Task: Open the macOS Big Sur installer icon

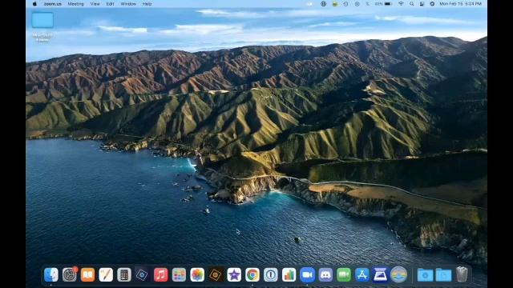Action: point(399,274)
